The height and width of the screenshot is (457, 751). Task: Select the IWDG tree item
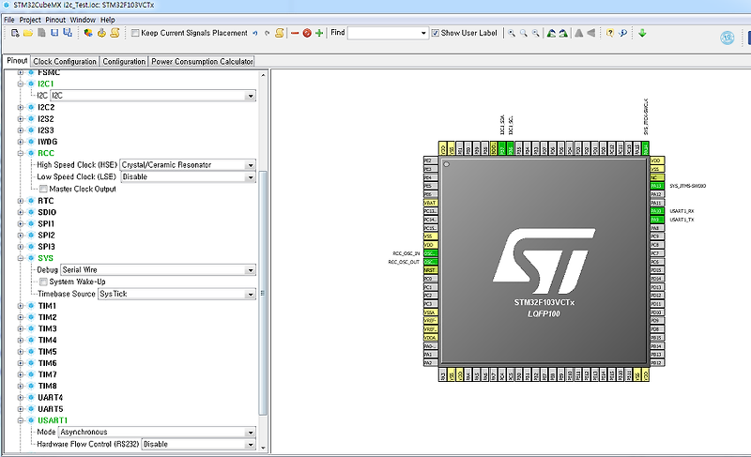[48, 142]
